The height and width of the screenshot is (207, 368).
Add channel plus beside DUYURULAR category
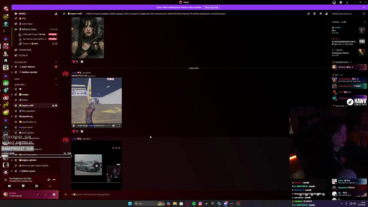pyautogui.click(x=56, y=62)
